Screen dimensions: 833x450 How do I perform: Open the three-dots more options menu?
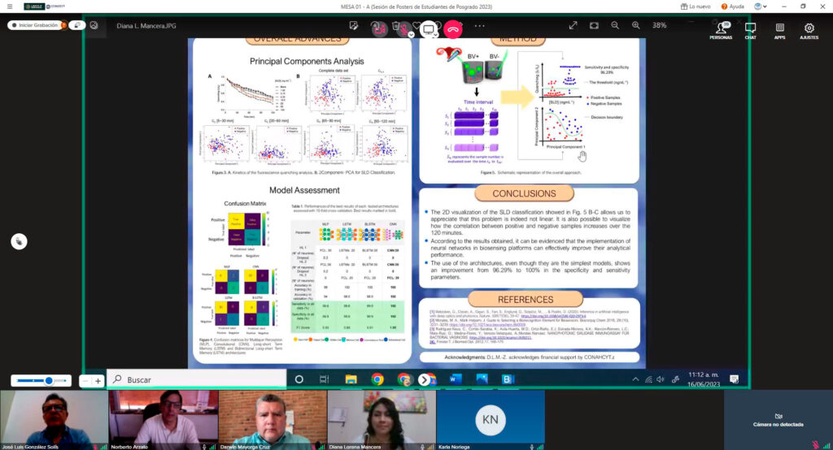click(x=479, y=25)
